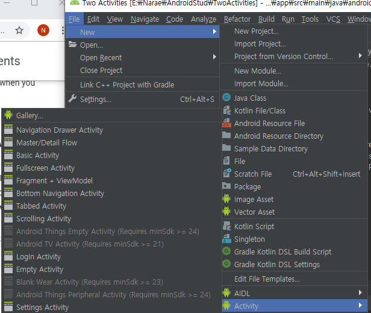Open the Code menu
The width and height of the screenshot is (371, 313).
pos(175,19)
